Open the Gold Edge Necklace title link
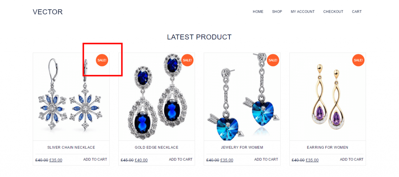The width and height of the screenshot is (399, 177). pos(156,147)
